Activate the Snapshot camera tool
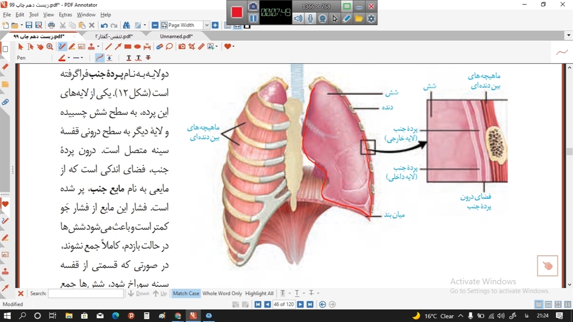 click(182, 47)
